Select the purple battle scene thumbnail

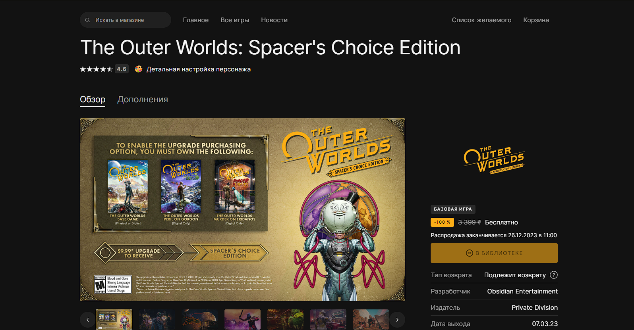click(x=242, y=319)
